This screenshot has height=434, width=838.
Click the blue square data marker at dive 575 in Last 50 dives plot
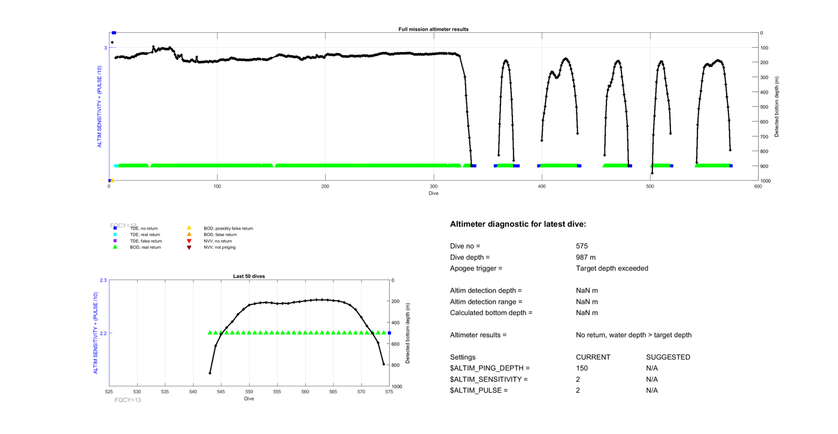[390, 333]
